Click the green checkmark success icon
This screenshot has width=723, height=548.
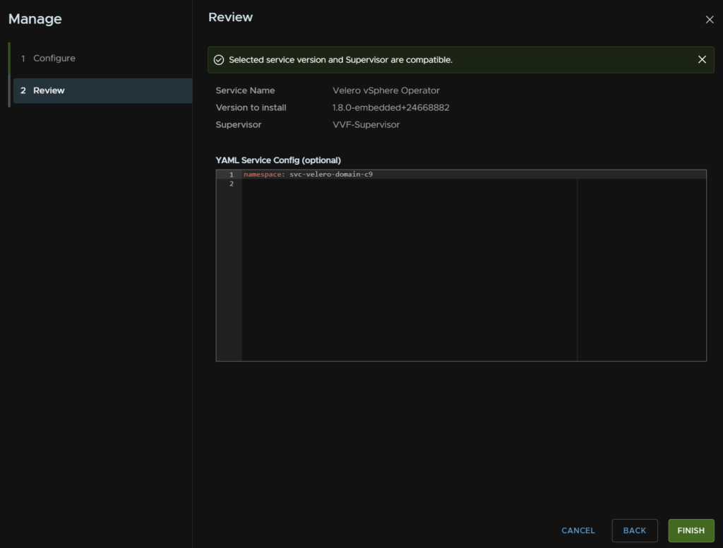coord(219,60)
